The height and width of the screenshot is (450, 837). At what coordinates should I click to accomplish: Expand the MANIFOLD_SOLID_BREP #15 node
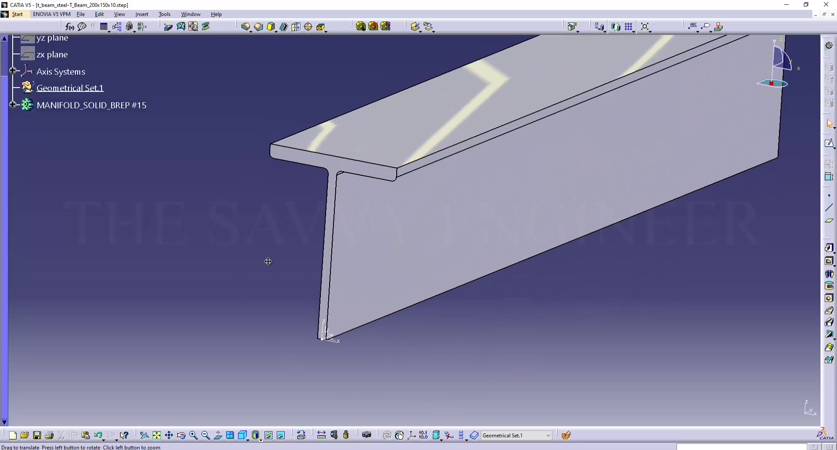(13, 105)
